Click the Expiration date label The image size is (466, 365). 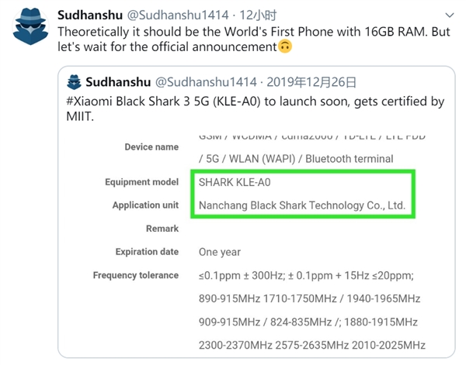(x=147, y=252)
